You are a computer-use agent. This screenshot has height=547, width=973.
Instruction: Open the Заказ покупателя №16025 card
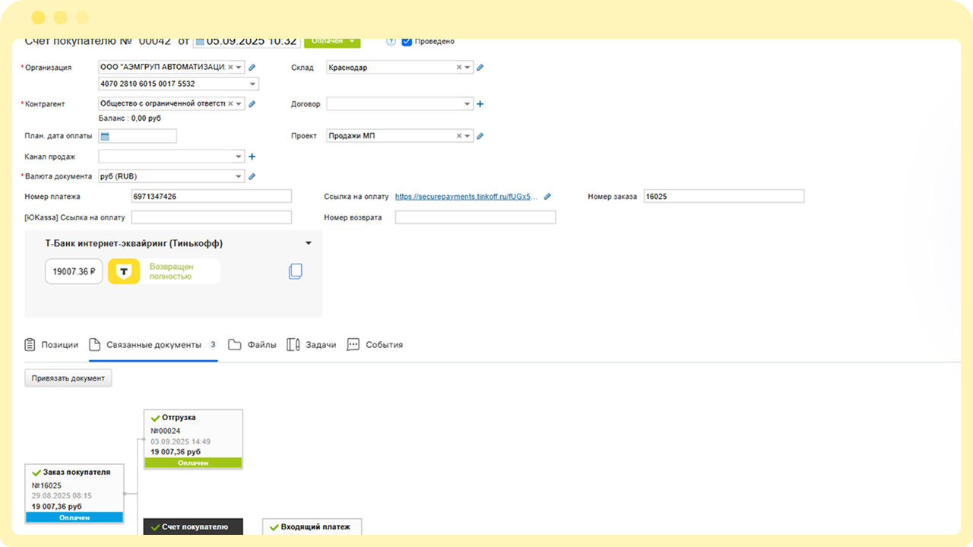pyautogui.click(x=74, y=494)
